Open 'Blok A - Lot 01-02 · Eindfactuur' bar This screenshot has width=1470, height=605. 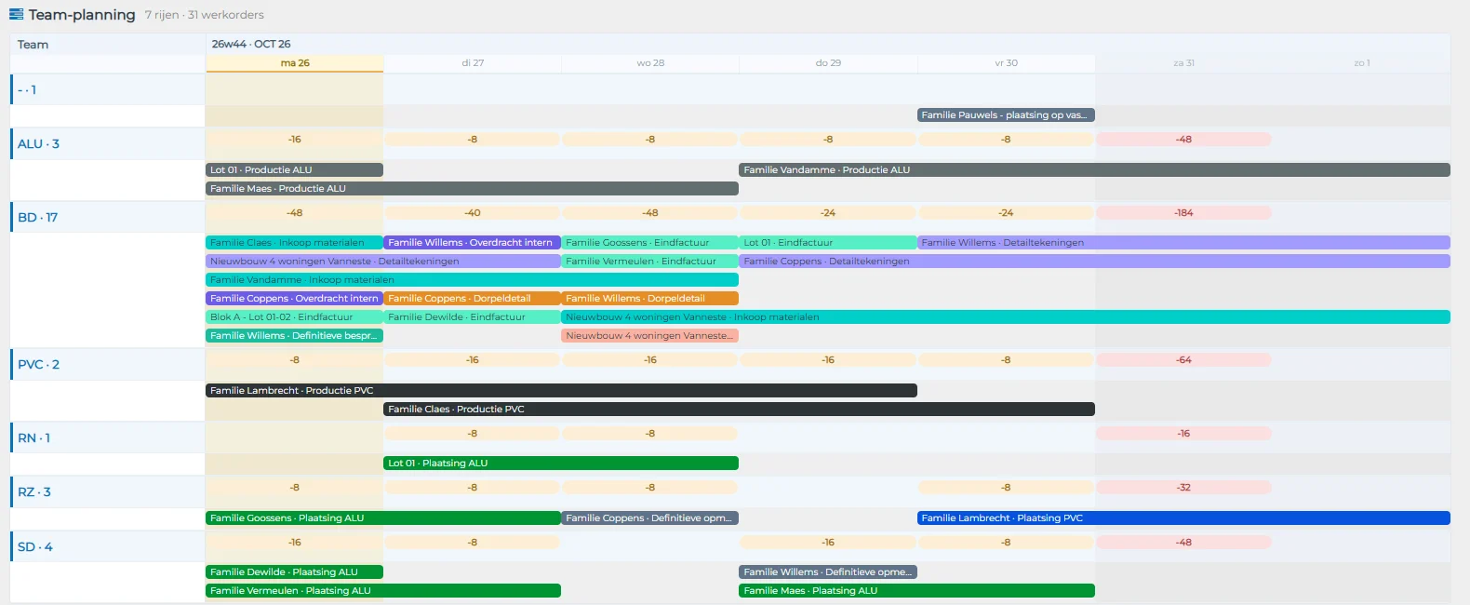294,317
